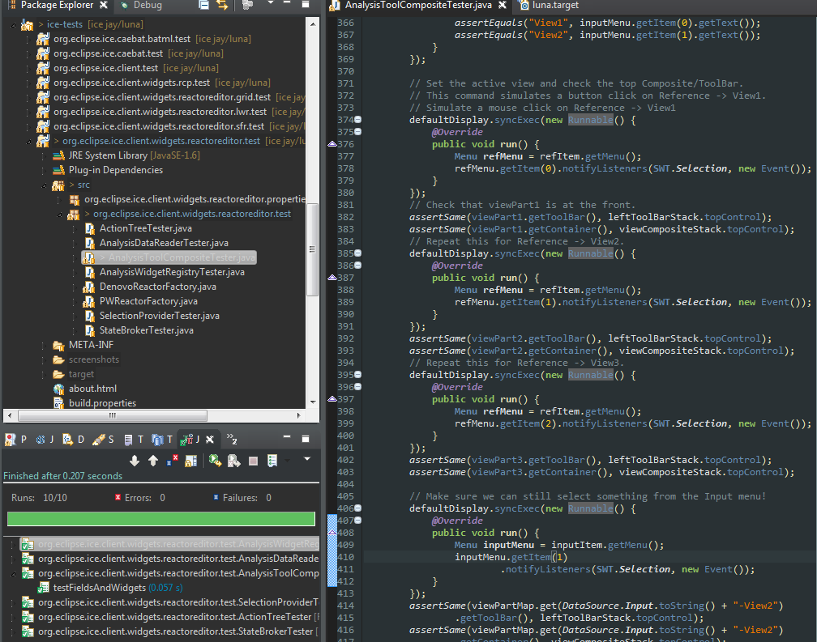Screen dimensions: 817x642
Task: Click the override marker at line 376
Action: tap(332, 144)
